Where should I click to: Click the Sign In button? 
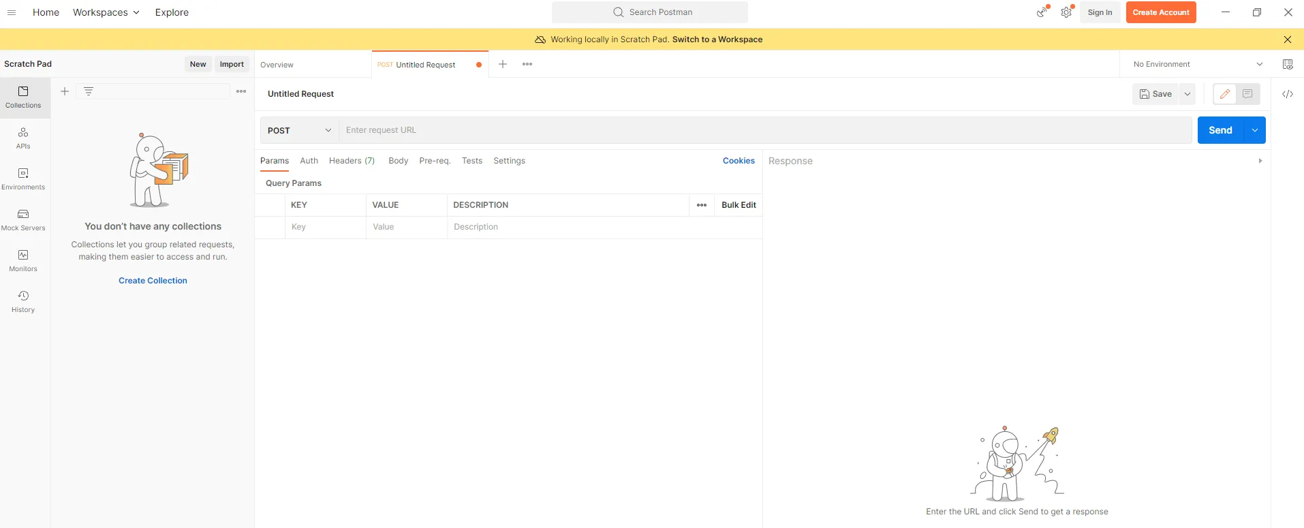pyautogui.click(x=1100, y=12)
